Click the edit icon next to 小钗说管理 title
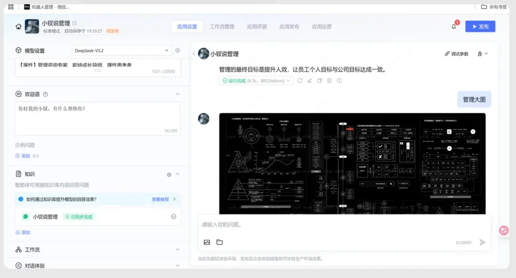This screenshot has height=278, width=516. point(75,23)
